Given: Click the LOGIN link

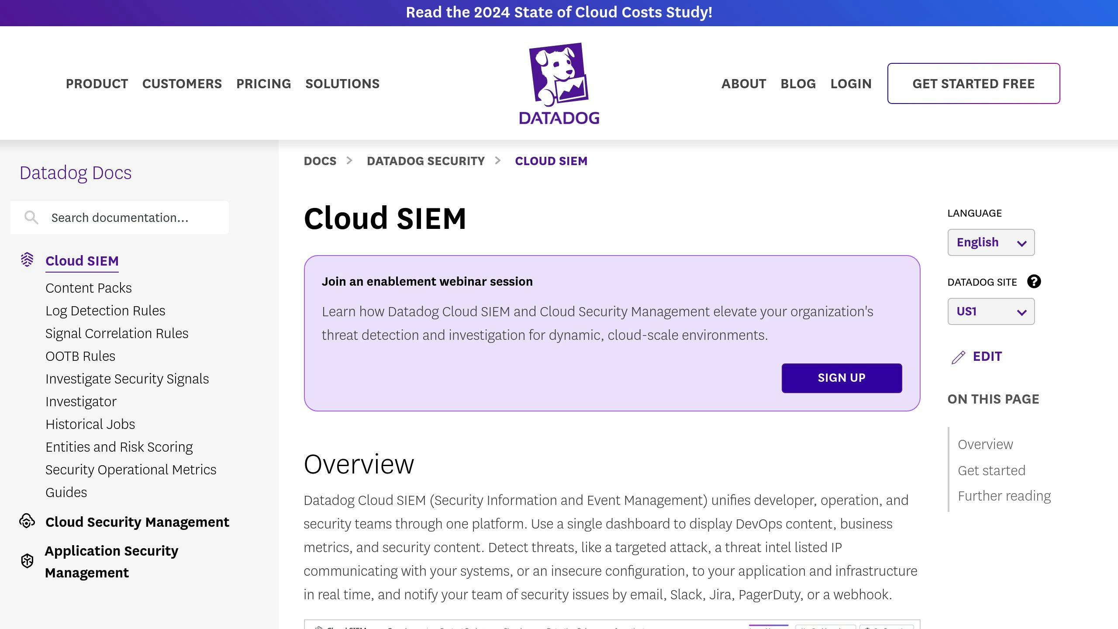Looking at the screenshot, I should 851,83.
